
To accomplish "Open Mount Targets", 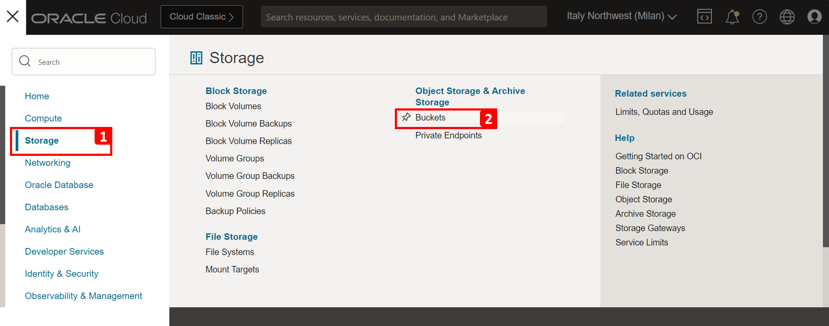I will tap(232, 269).
